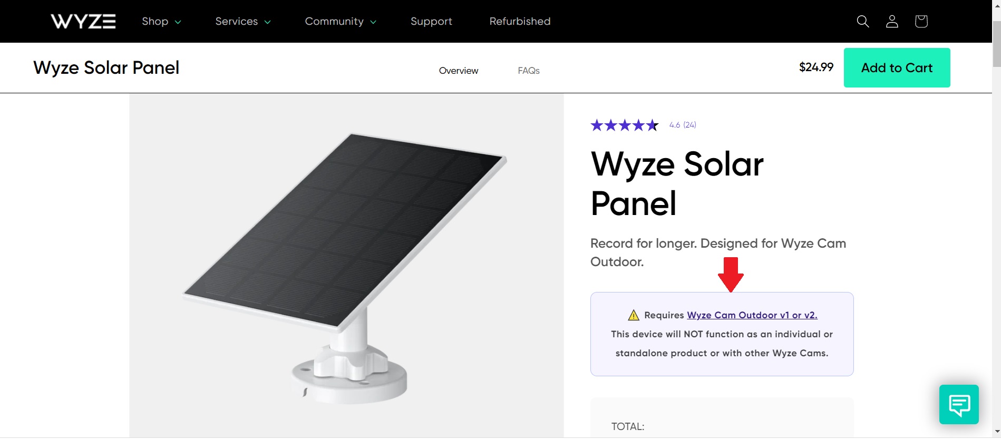The width and height of the screenshot is (1001, 439).
Task: Open the account profile icon
Action: click(x=892, y=21)
